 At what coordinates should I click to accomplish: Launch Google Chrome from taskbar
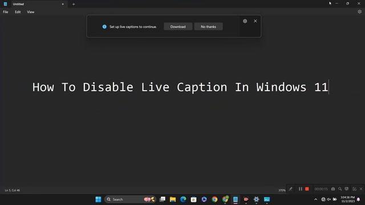[214, 199]
